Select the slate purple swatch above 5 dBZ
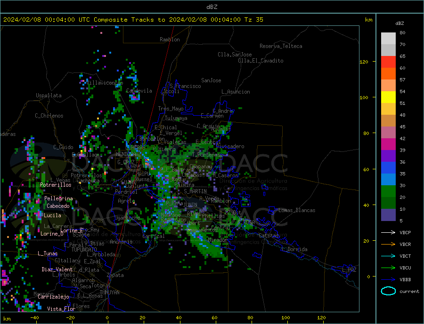 388,215
